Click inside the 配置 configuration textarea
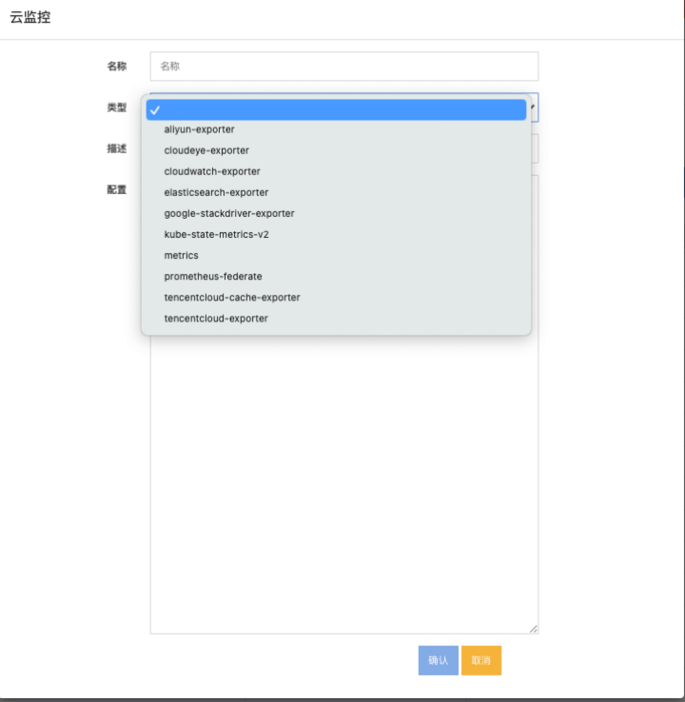The image size is (685, 702). click(344, 476)
